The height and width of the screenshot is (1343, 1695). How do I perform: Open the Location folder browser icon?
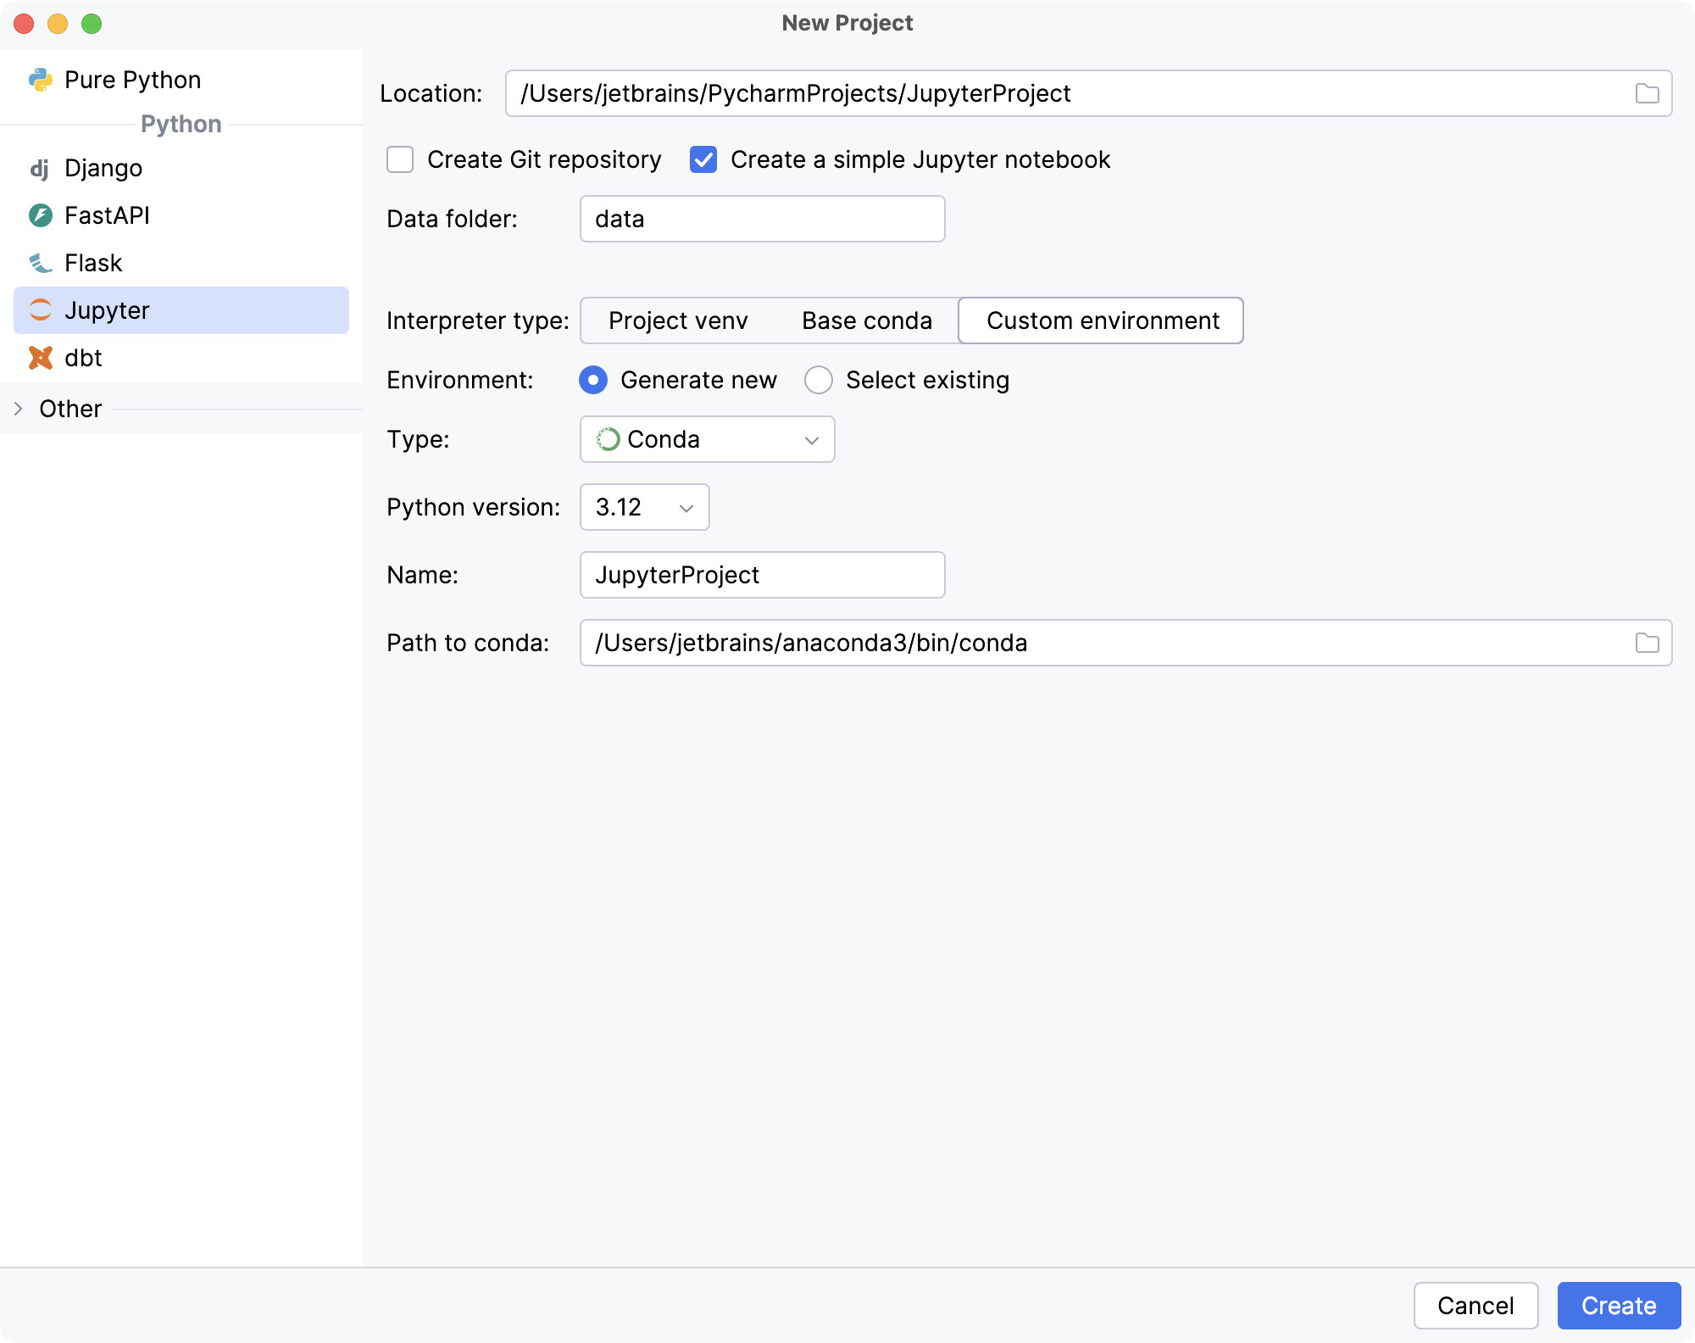pyautogui.click(x=1648, y=93)
